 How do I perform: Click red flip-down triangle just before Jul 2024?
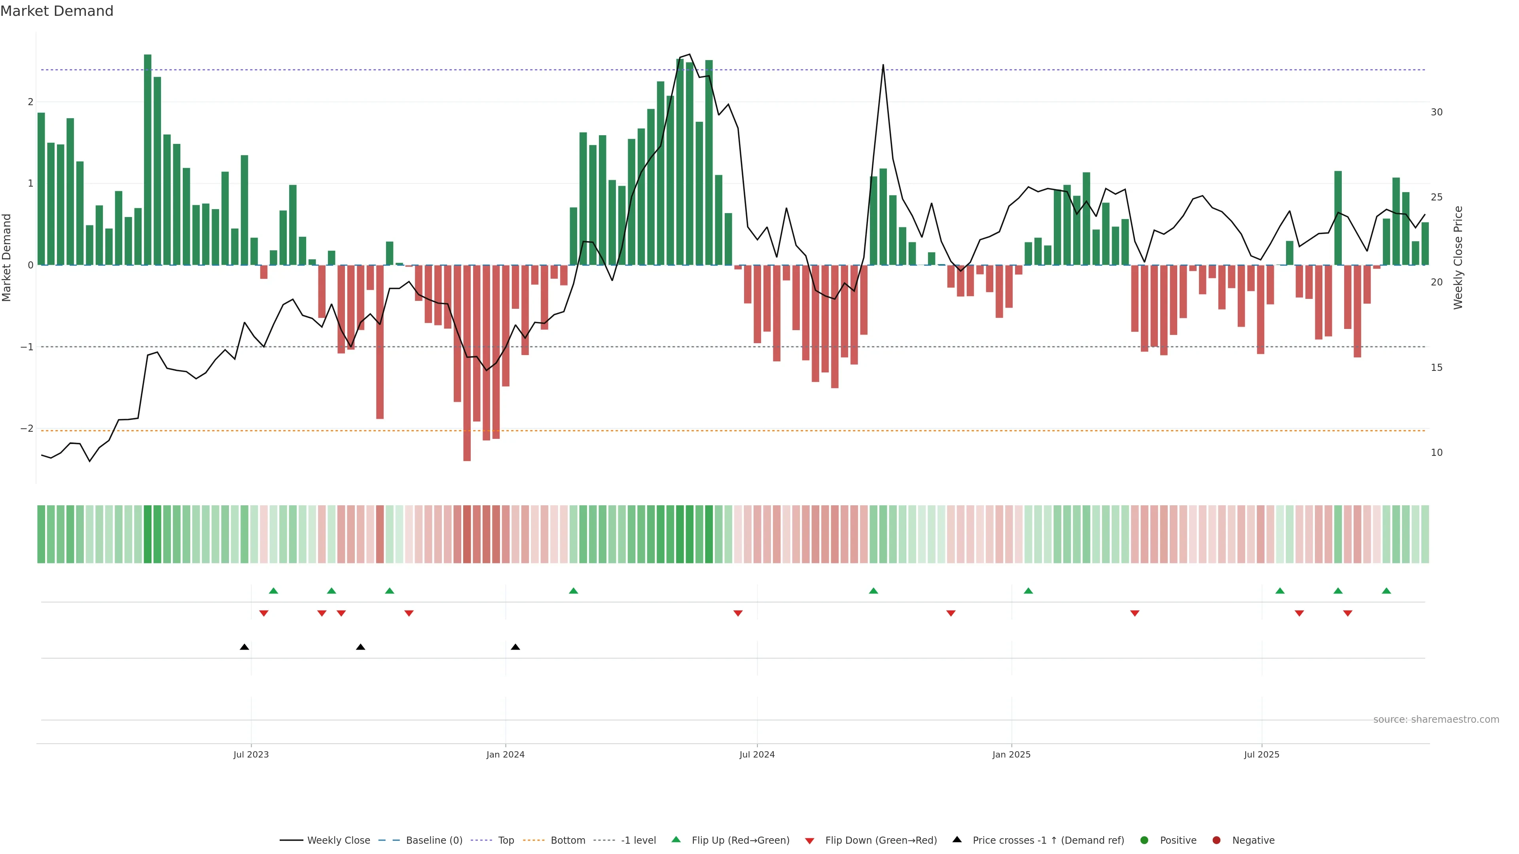point(738,614)
